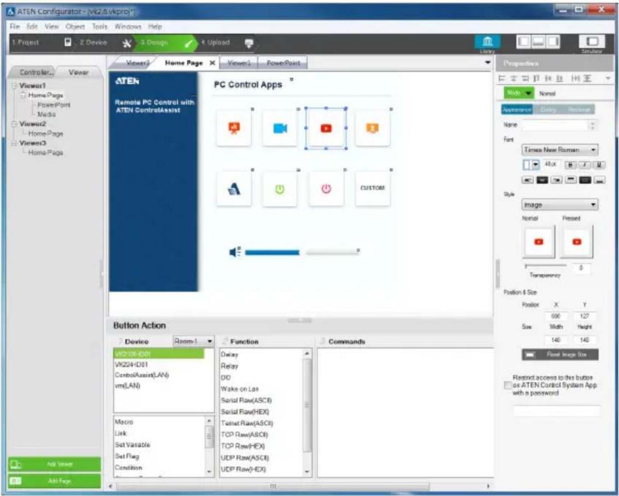Enable the restrict access password checkbox
619x496 pixels.
[508, 385]
